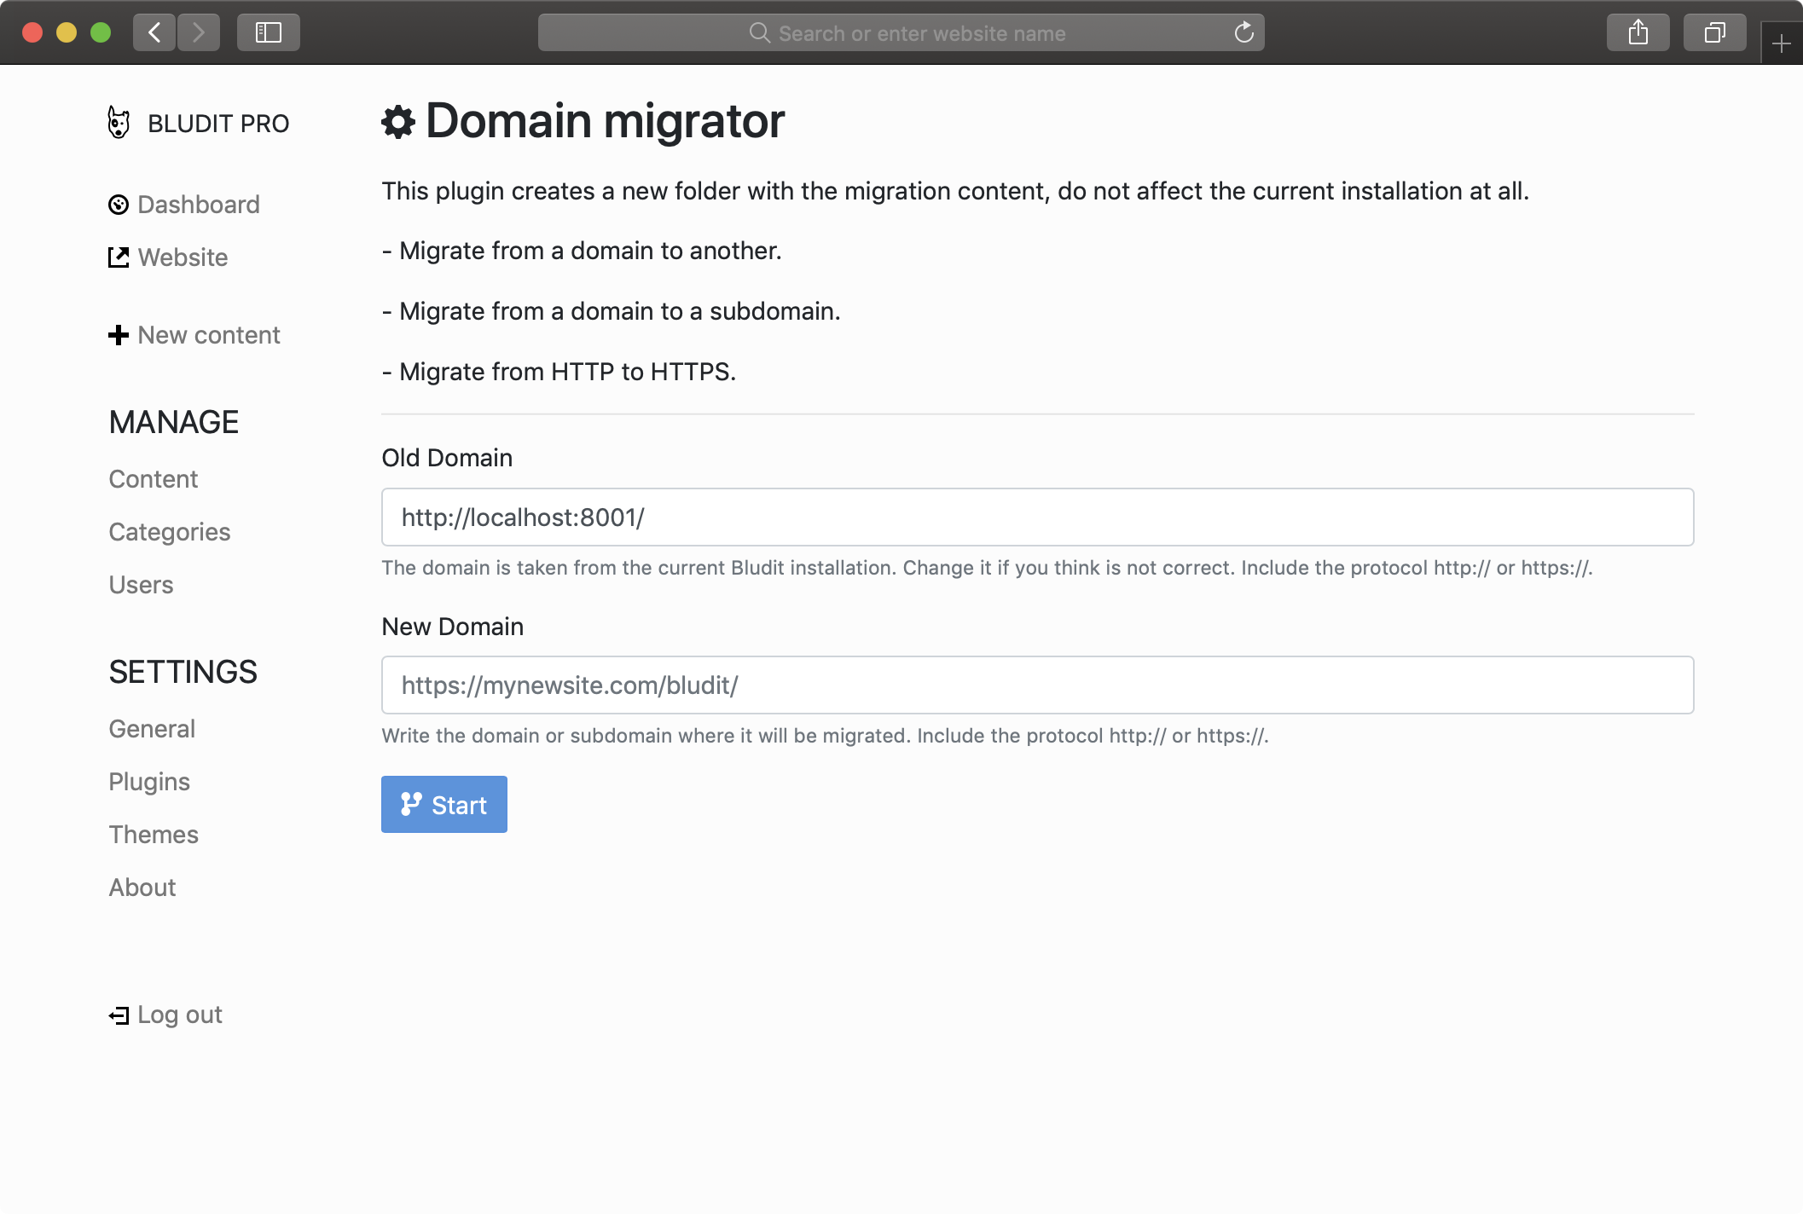
Task: Click the browser reload/refresh icon
Action: 1244,32
